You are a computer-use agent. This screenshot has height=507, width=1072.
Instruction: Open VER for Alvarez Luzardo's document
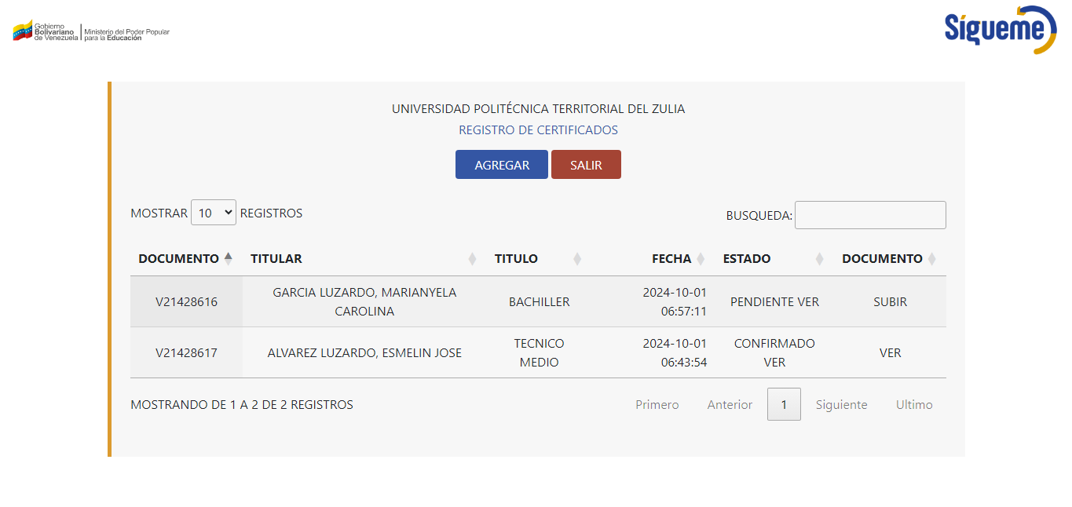pos(890,352)
